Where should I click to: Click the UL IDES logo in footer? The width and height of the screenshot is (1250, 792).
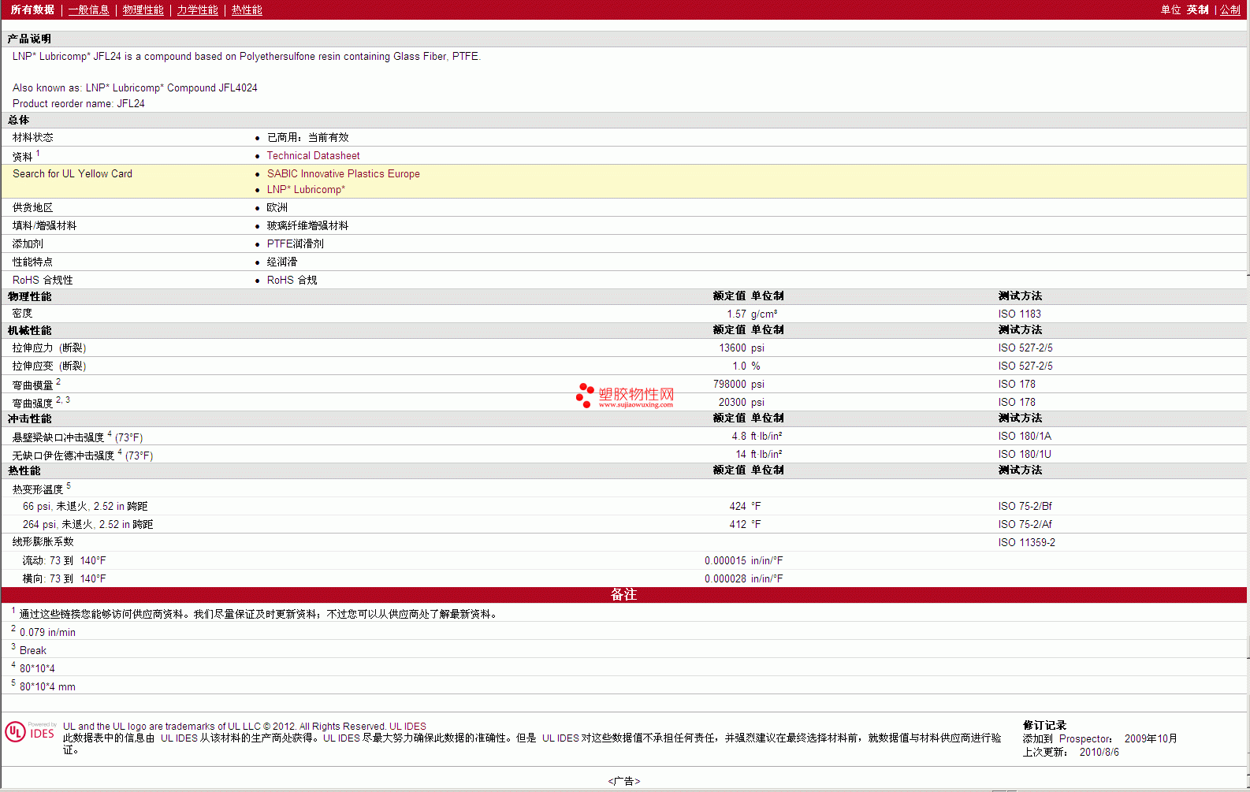click(31, 731)
